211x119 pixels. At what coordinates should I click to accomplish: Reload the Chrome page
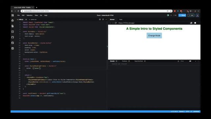pos(18,11)
